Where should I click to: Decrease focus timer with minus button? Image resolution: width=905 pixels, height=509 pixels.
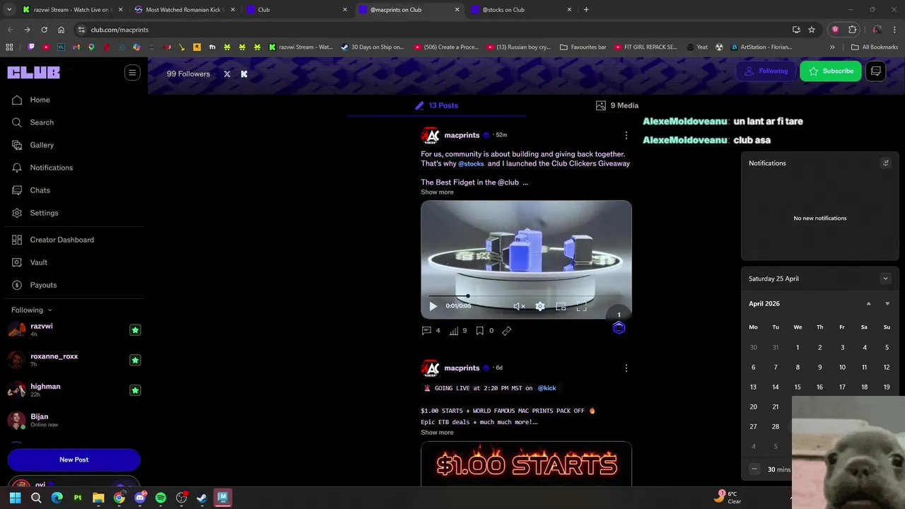coord(754,469)
